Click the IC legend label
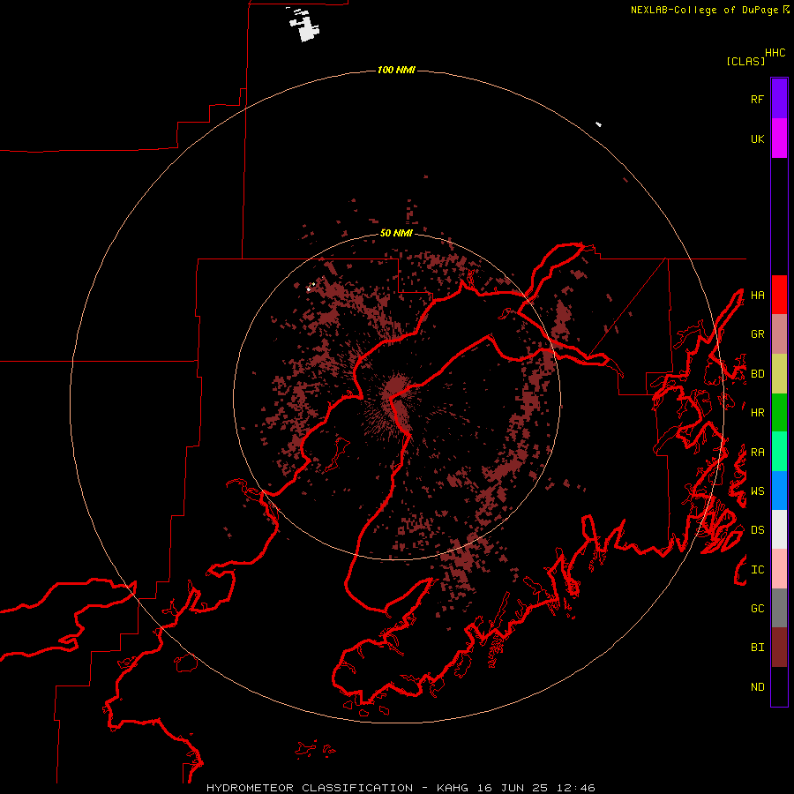 [757, 569]
